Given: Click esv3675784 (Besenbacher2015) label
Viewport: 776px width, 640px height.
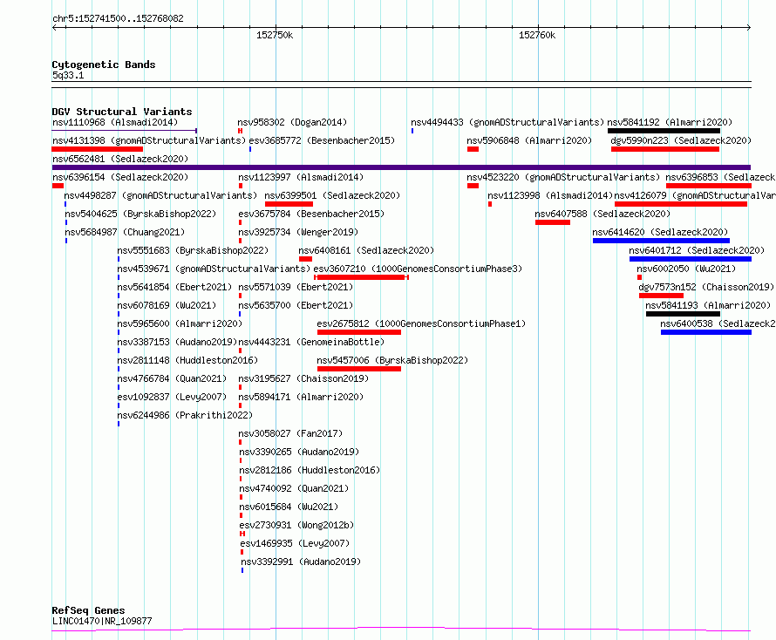Looking at the screenshot, I should click(311, 214).
